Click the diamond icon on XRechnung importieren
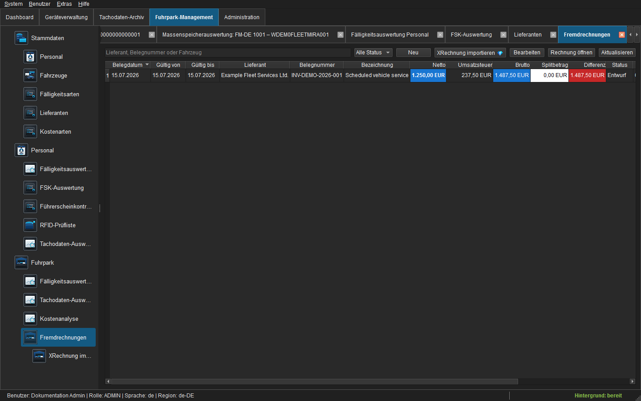This screenshot has width=641, height=401. point(500,53)
